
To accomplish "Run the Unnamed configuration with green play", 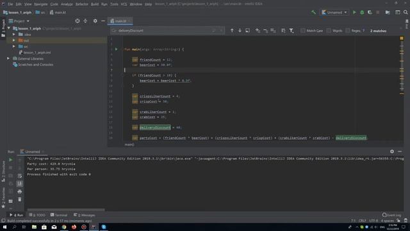I will (x=354, y=12).
